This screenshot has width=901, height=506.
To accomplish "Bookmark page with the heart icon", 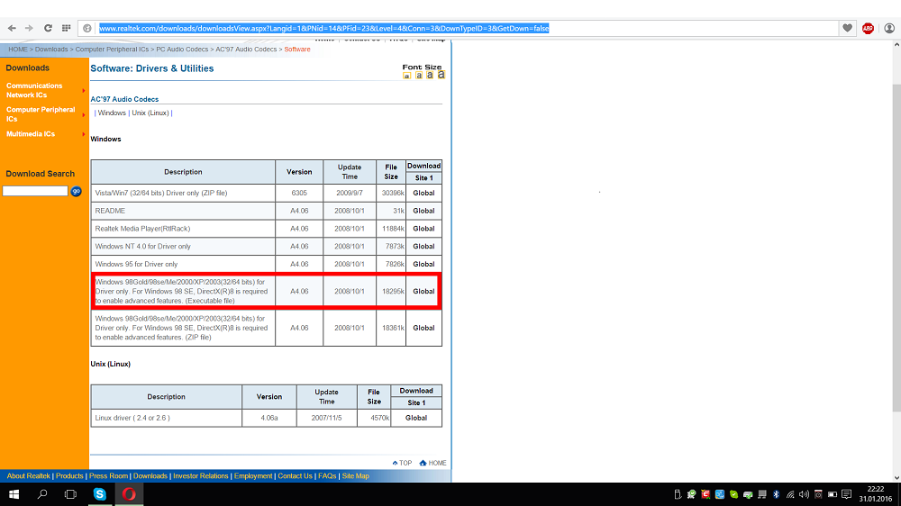I will (847, 28).
